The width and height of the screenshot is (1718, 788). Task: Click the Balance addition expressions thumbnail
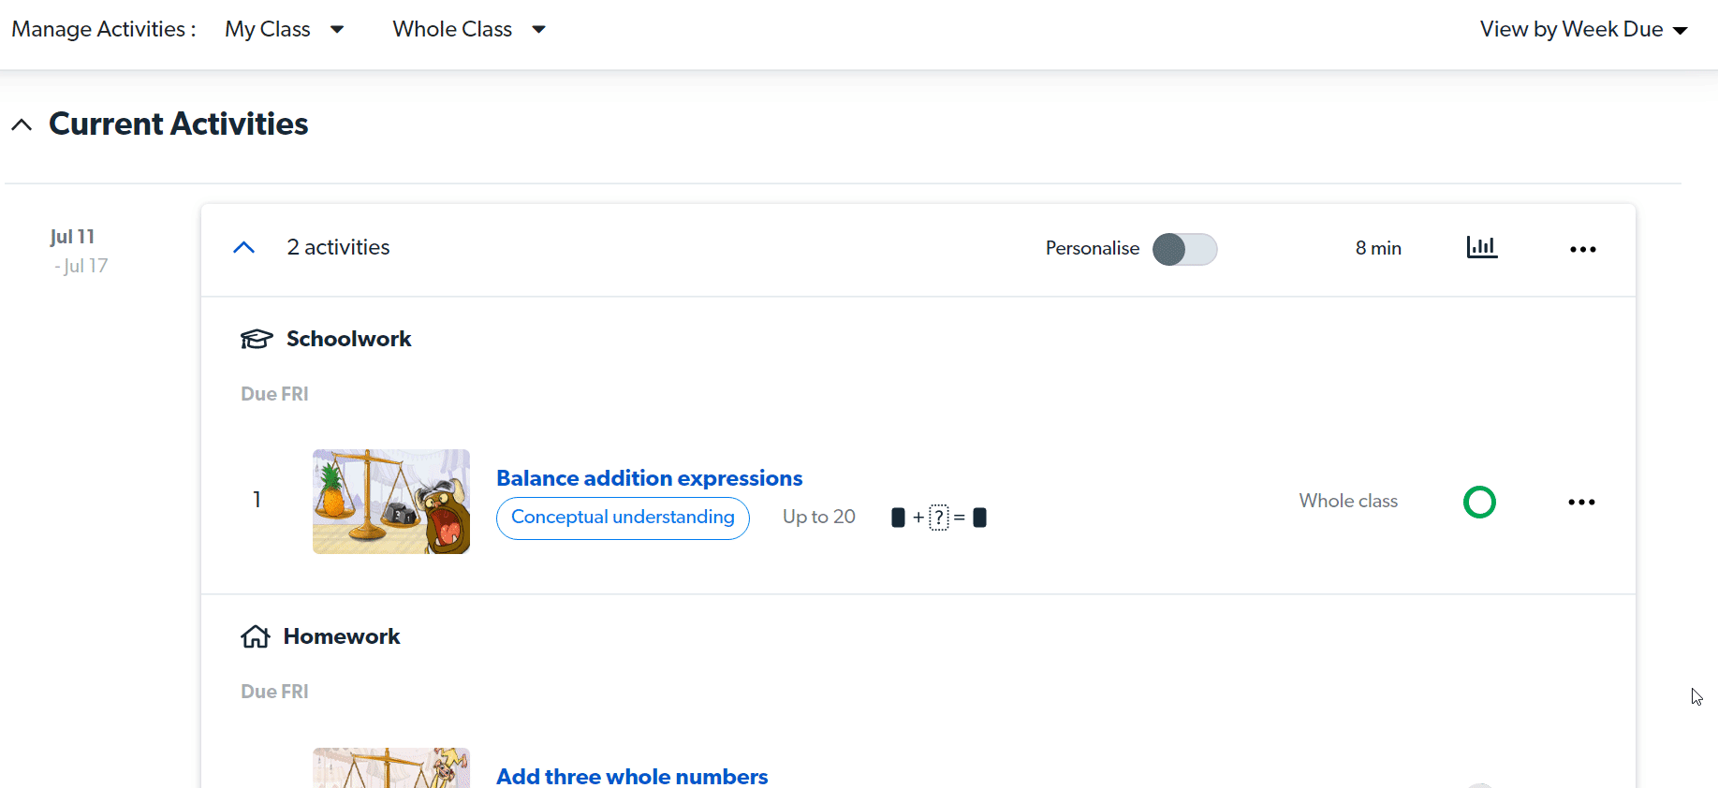point(391,502)
